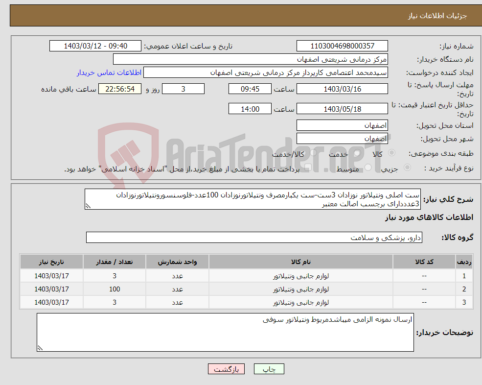
Task: Click the تاریخ نیاز column header
Action: (52, 262)
